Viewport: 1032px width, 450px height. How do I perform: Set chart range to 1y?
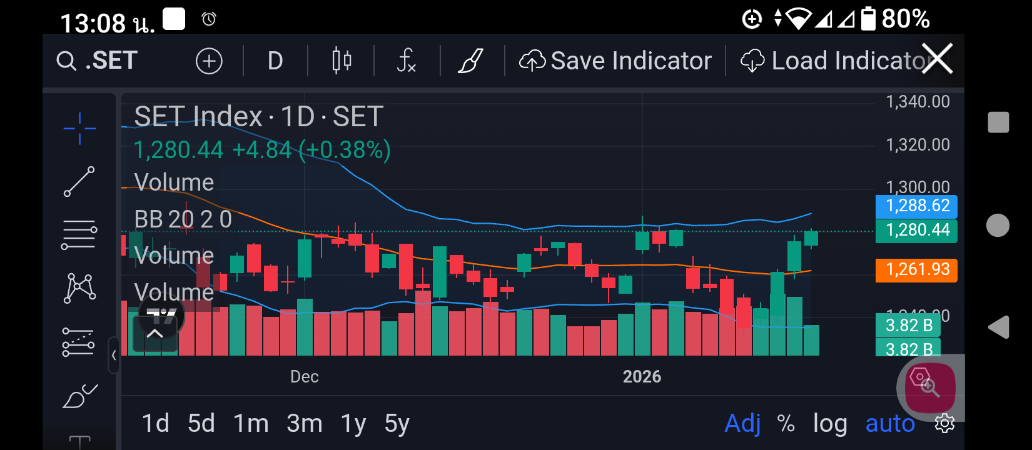coord(353,424)
